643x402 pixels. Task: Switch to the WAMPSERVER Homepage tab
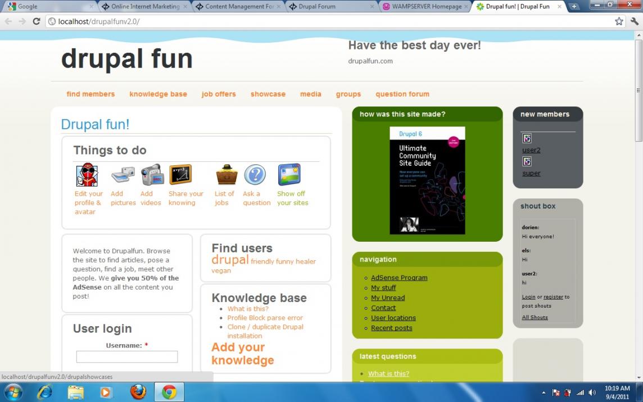coord(425,7)
